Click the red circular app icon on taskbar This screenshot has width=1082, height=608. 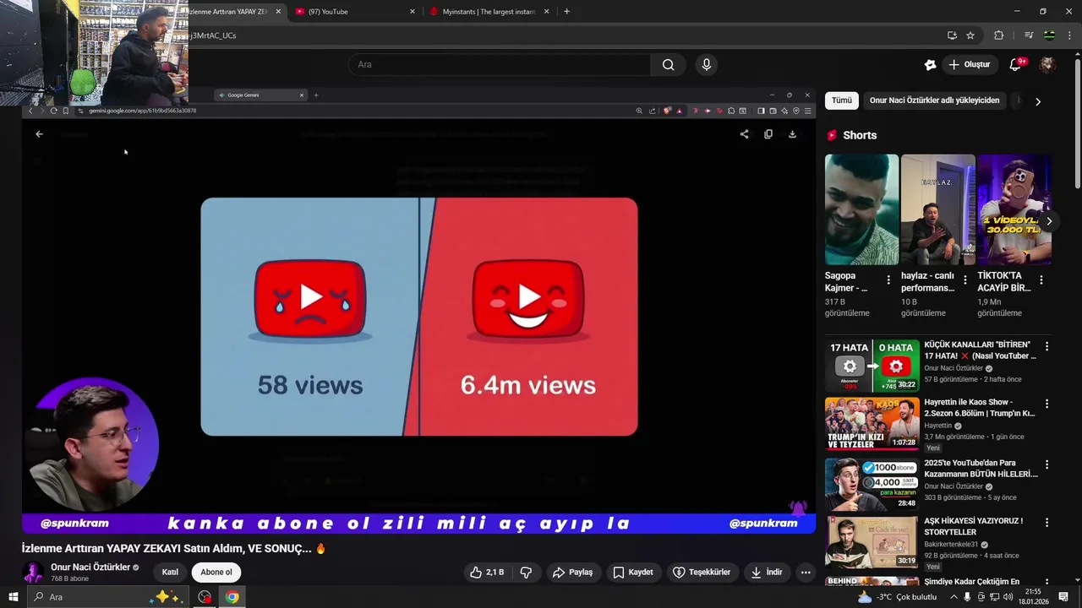pos(205,597)
